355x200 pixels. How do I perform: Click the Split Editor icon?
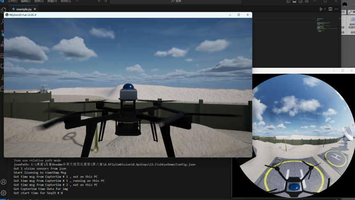pos(330,9)
